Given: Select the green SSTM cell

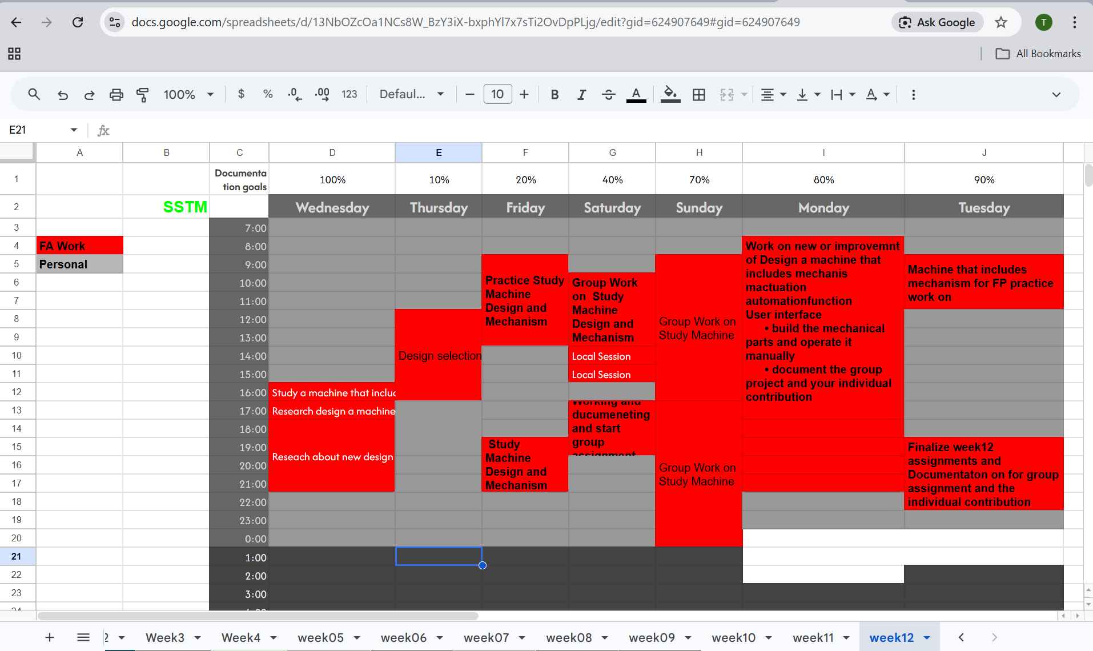Looking at the screenshot, I should click(x=166, y=207).
